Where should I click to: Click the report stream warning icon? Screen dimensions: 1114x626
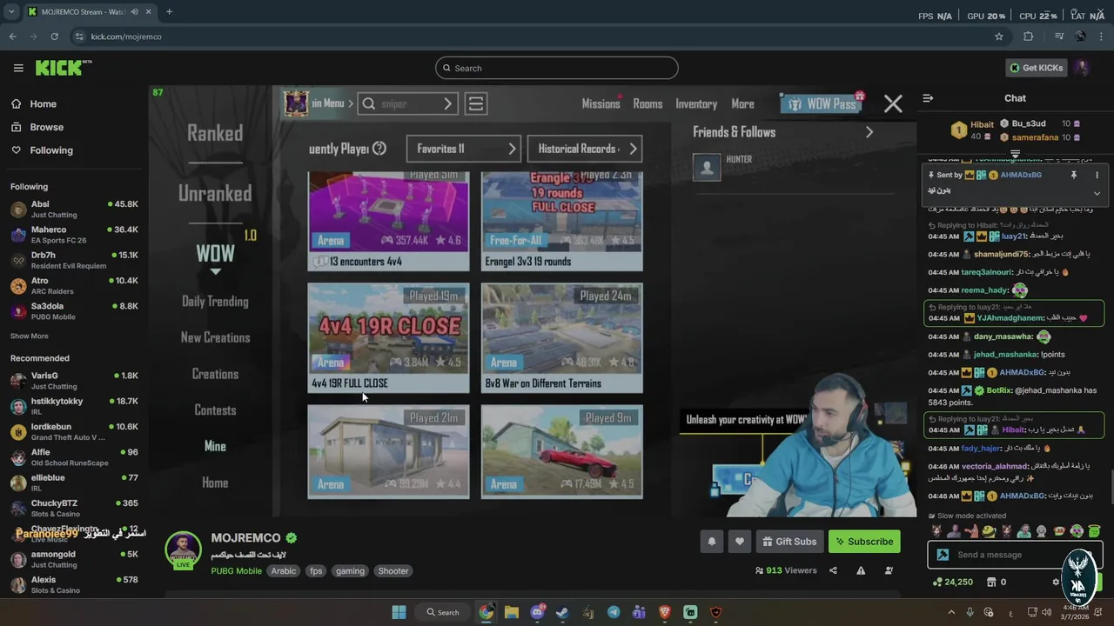[x=861, y=570]
